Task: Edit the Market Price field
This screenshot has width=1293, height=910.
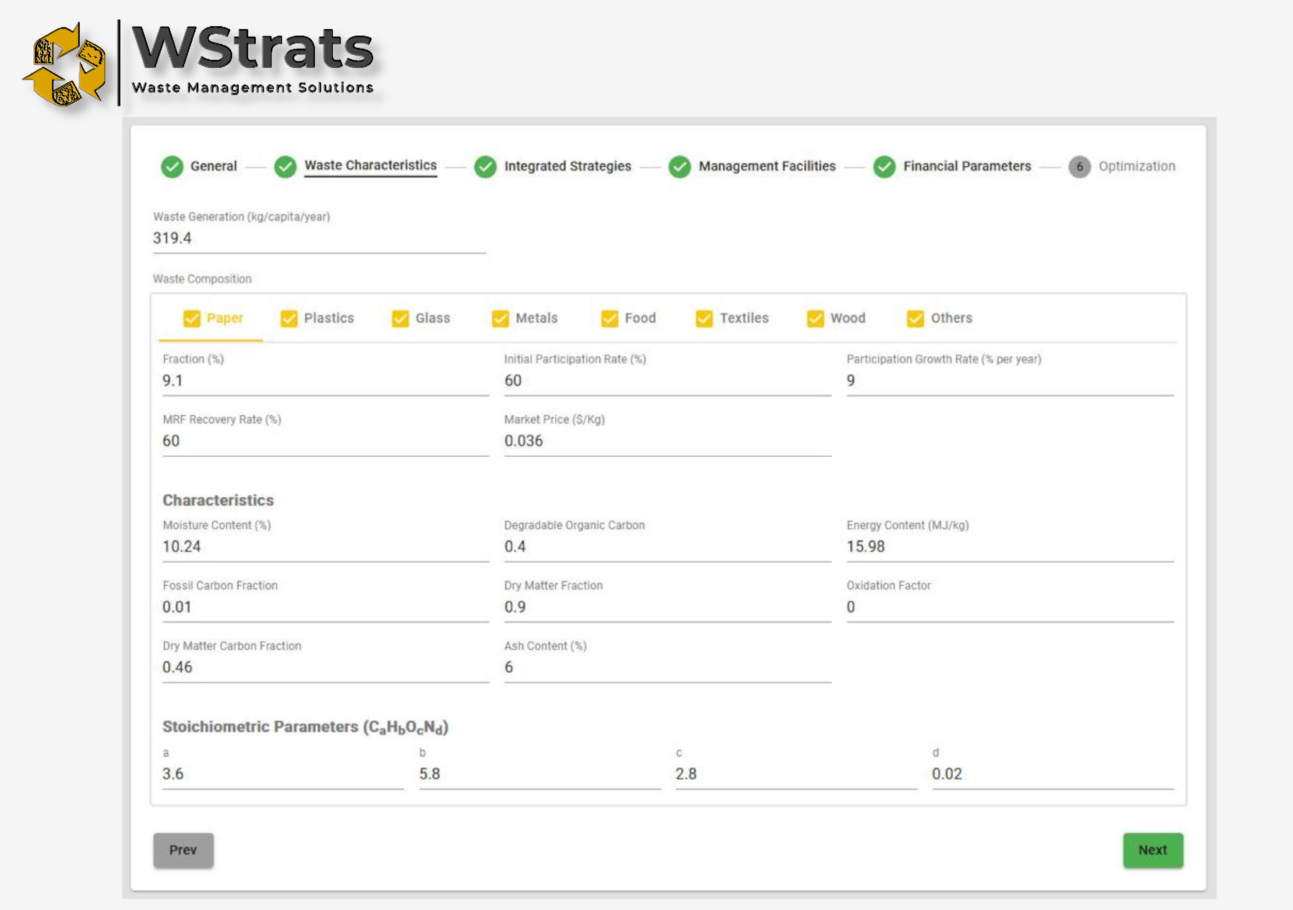Action: [667, 441]
